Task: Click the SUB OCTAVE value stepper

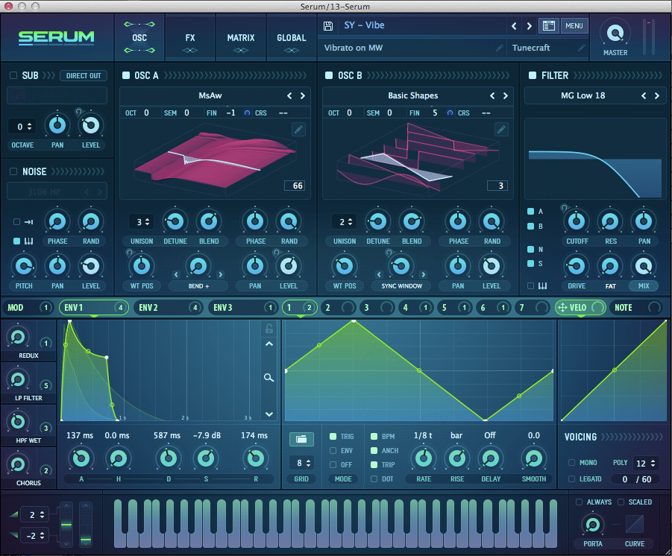Action: pos(22,127)
